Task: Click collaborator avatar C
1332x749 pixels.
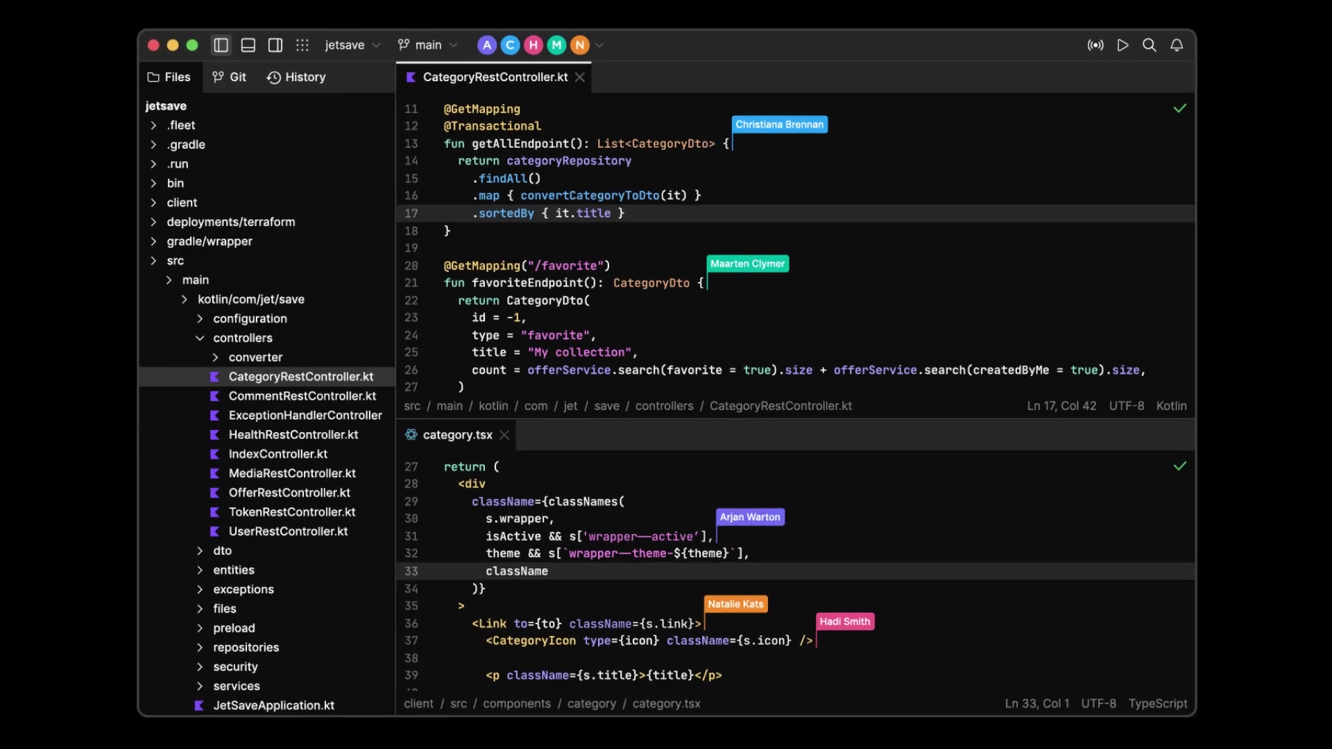Action: click(511, 45)
